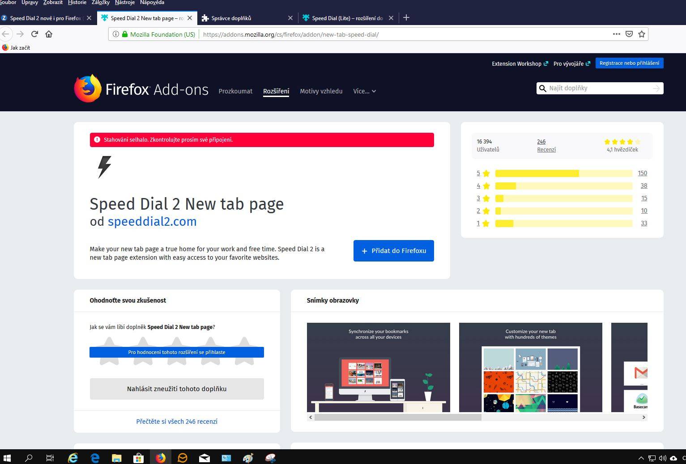Launch Microsoft Edge from the taskbar
Screen dimensions: 686x464
[95, 458]
